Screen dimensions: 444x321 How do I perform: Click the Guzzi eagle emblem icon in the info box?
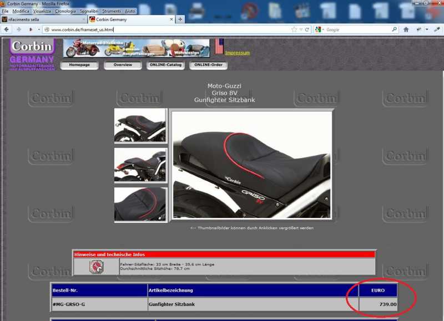(x=97, y=267)
